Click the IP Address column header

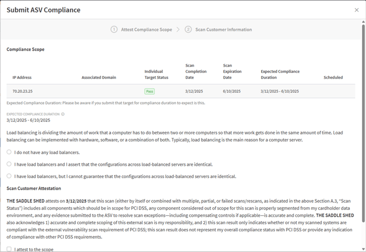(22, 78)
